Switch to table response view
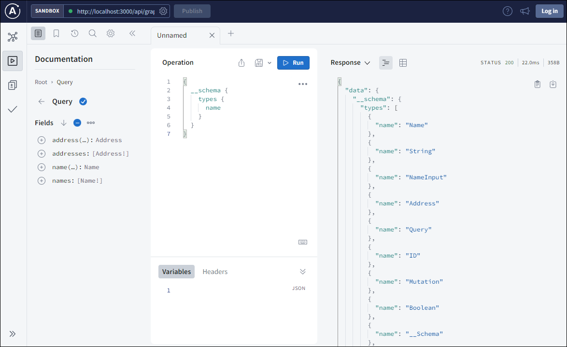This screenshot has height=347, width=567. click(x=403, y=63)
